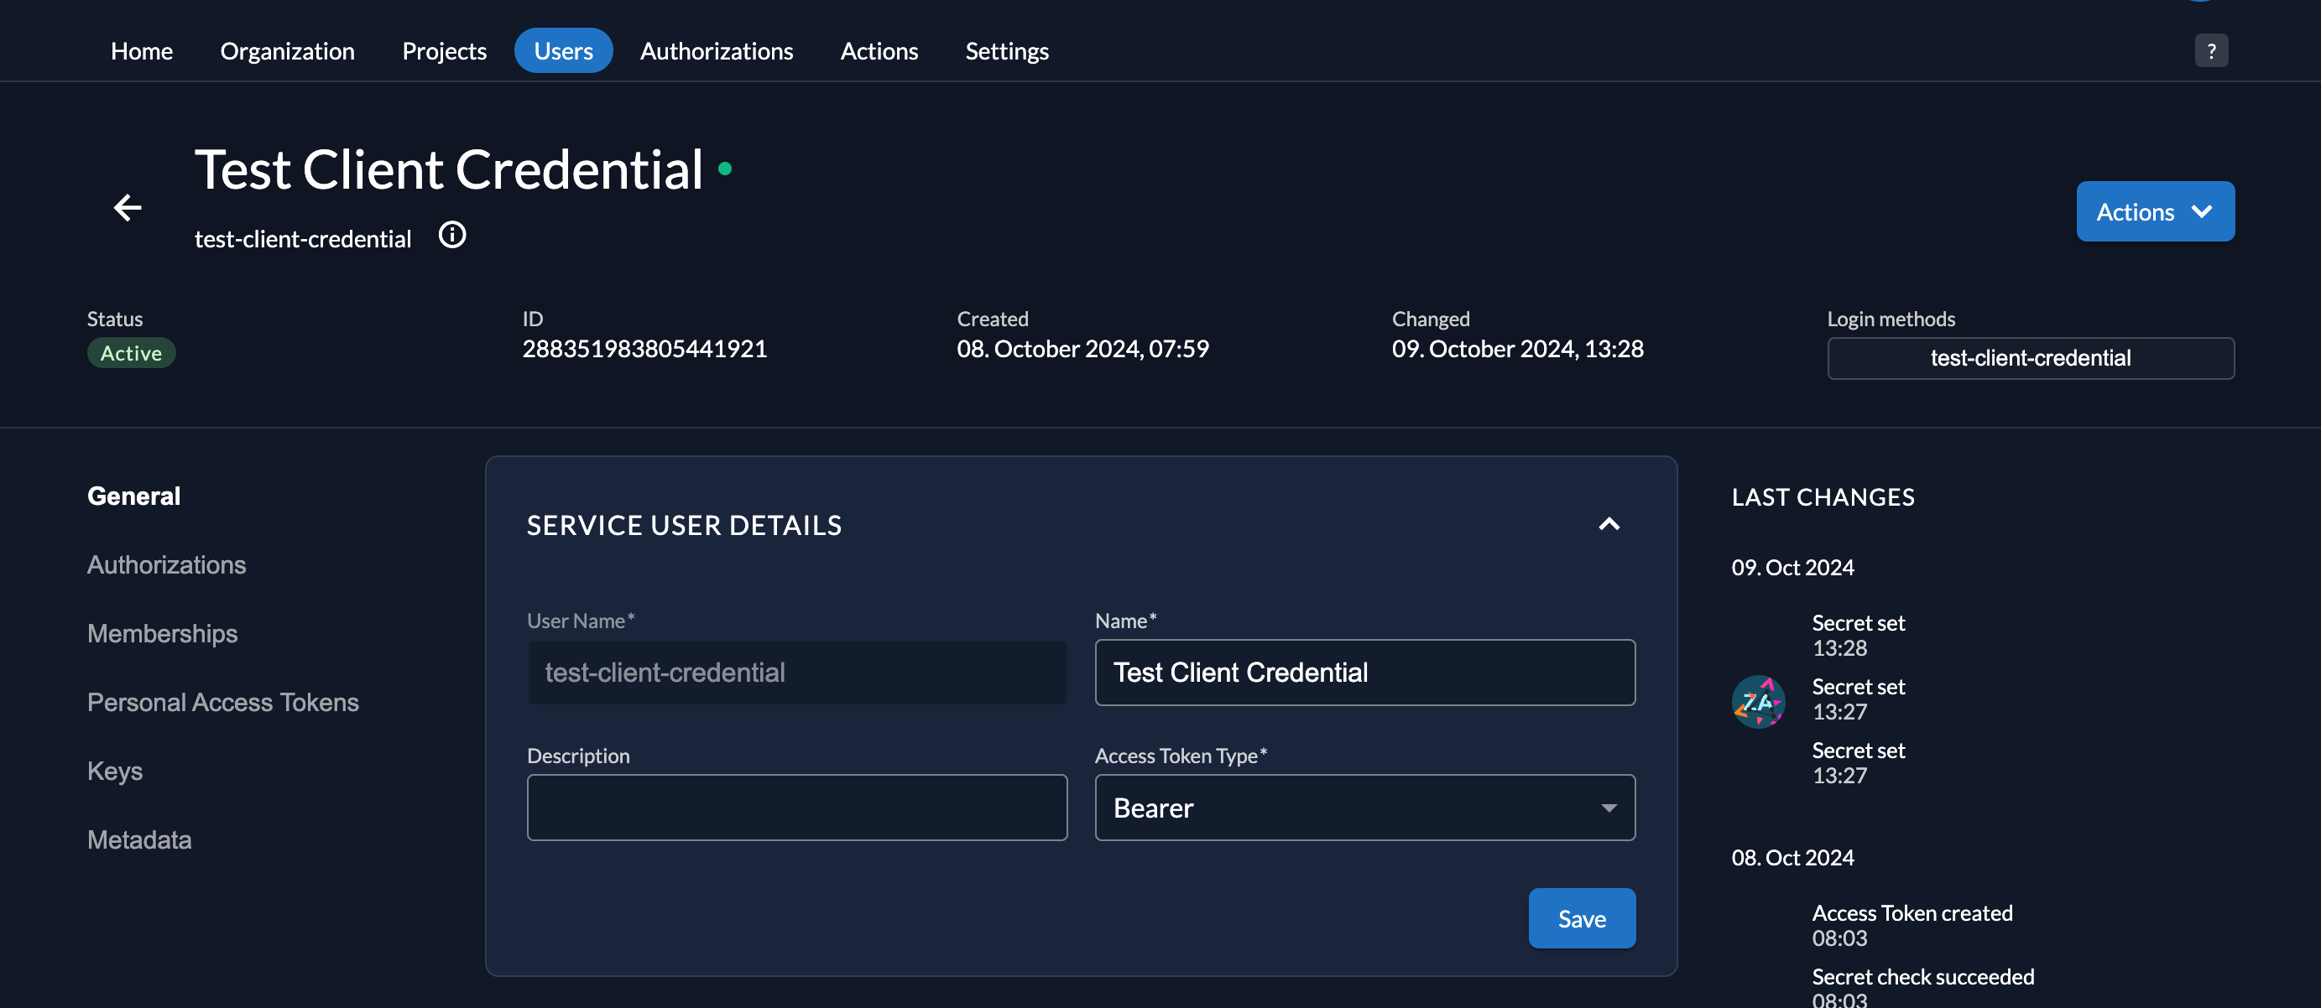The width and height of the screenshot is (2321, 1008).
Task: Open the Access Token Type dropdown
Action: 1364,807
